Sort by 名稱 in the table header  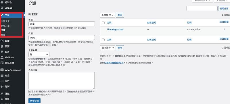pyautogui.click(x=109, y=23)
